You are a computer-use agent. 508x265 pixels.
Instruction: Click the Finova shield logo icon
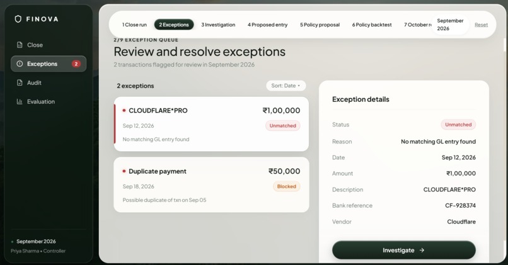18,19
